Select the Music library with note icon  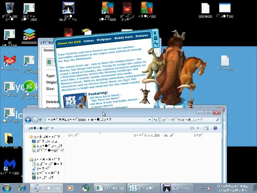(41, 168)
